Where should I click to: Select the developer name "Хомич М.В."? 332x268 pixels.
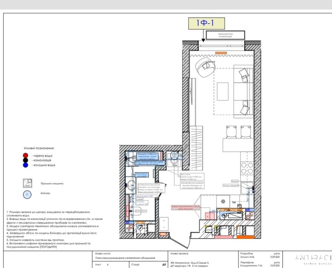click(248, 257)
